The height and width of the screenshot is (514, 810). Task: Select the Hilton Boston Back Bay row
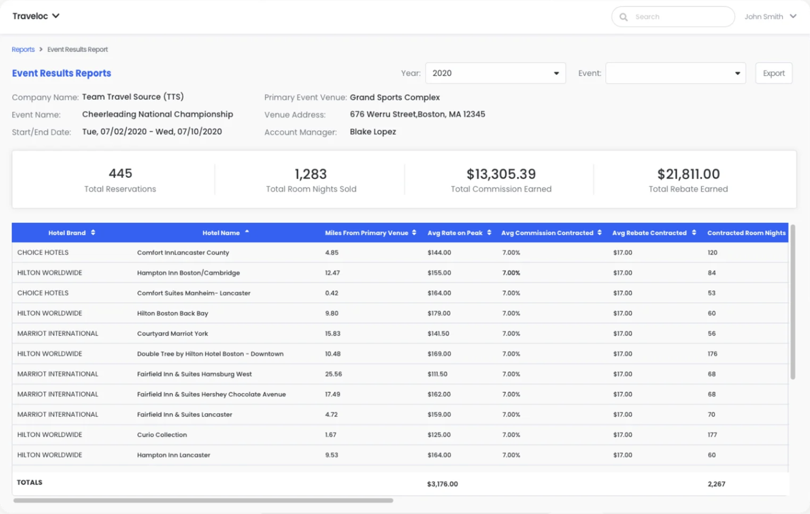[172, 313]
